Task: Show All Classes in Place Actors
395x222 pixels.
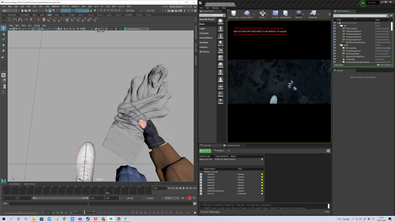Action: [x=204, y=52]
